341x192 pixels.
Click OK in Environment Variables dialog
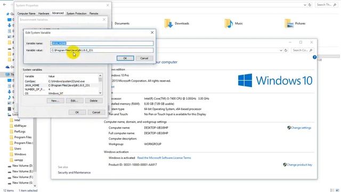(77, 113)
